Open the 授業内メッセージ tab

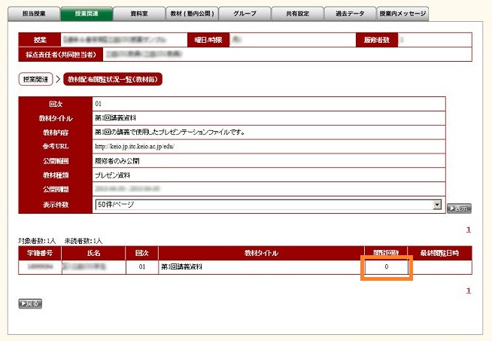tap(402, 14)
